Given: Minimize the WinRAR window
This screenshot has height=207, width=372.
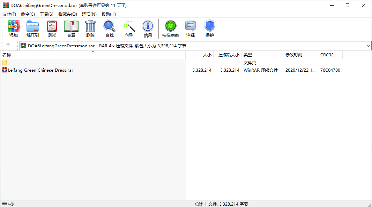Looking at the screenshot, I should click(x=332, y=5).
